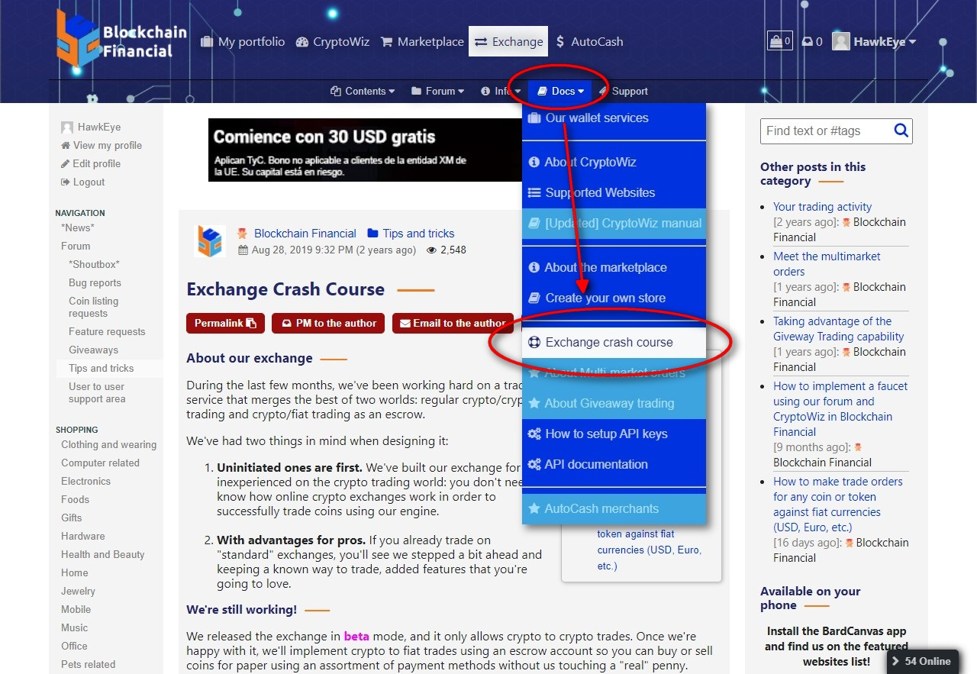Open Bug reports forum section
This screenshot has height=674, width=977.
coord(95,282)
